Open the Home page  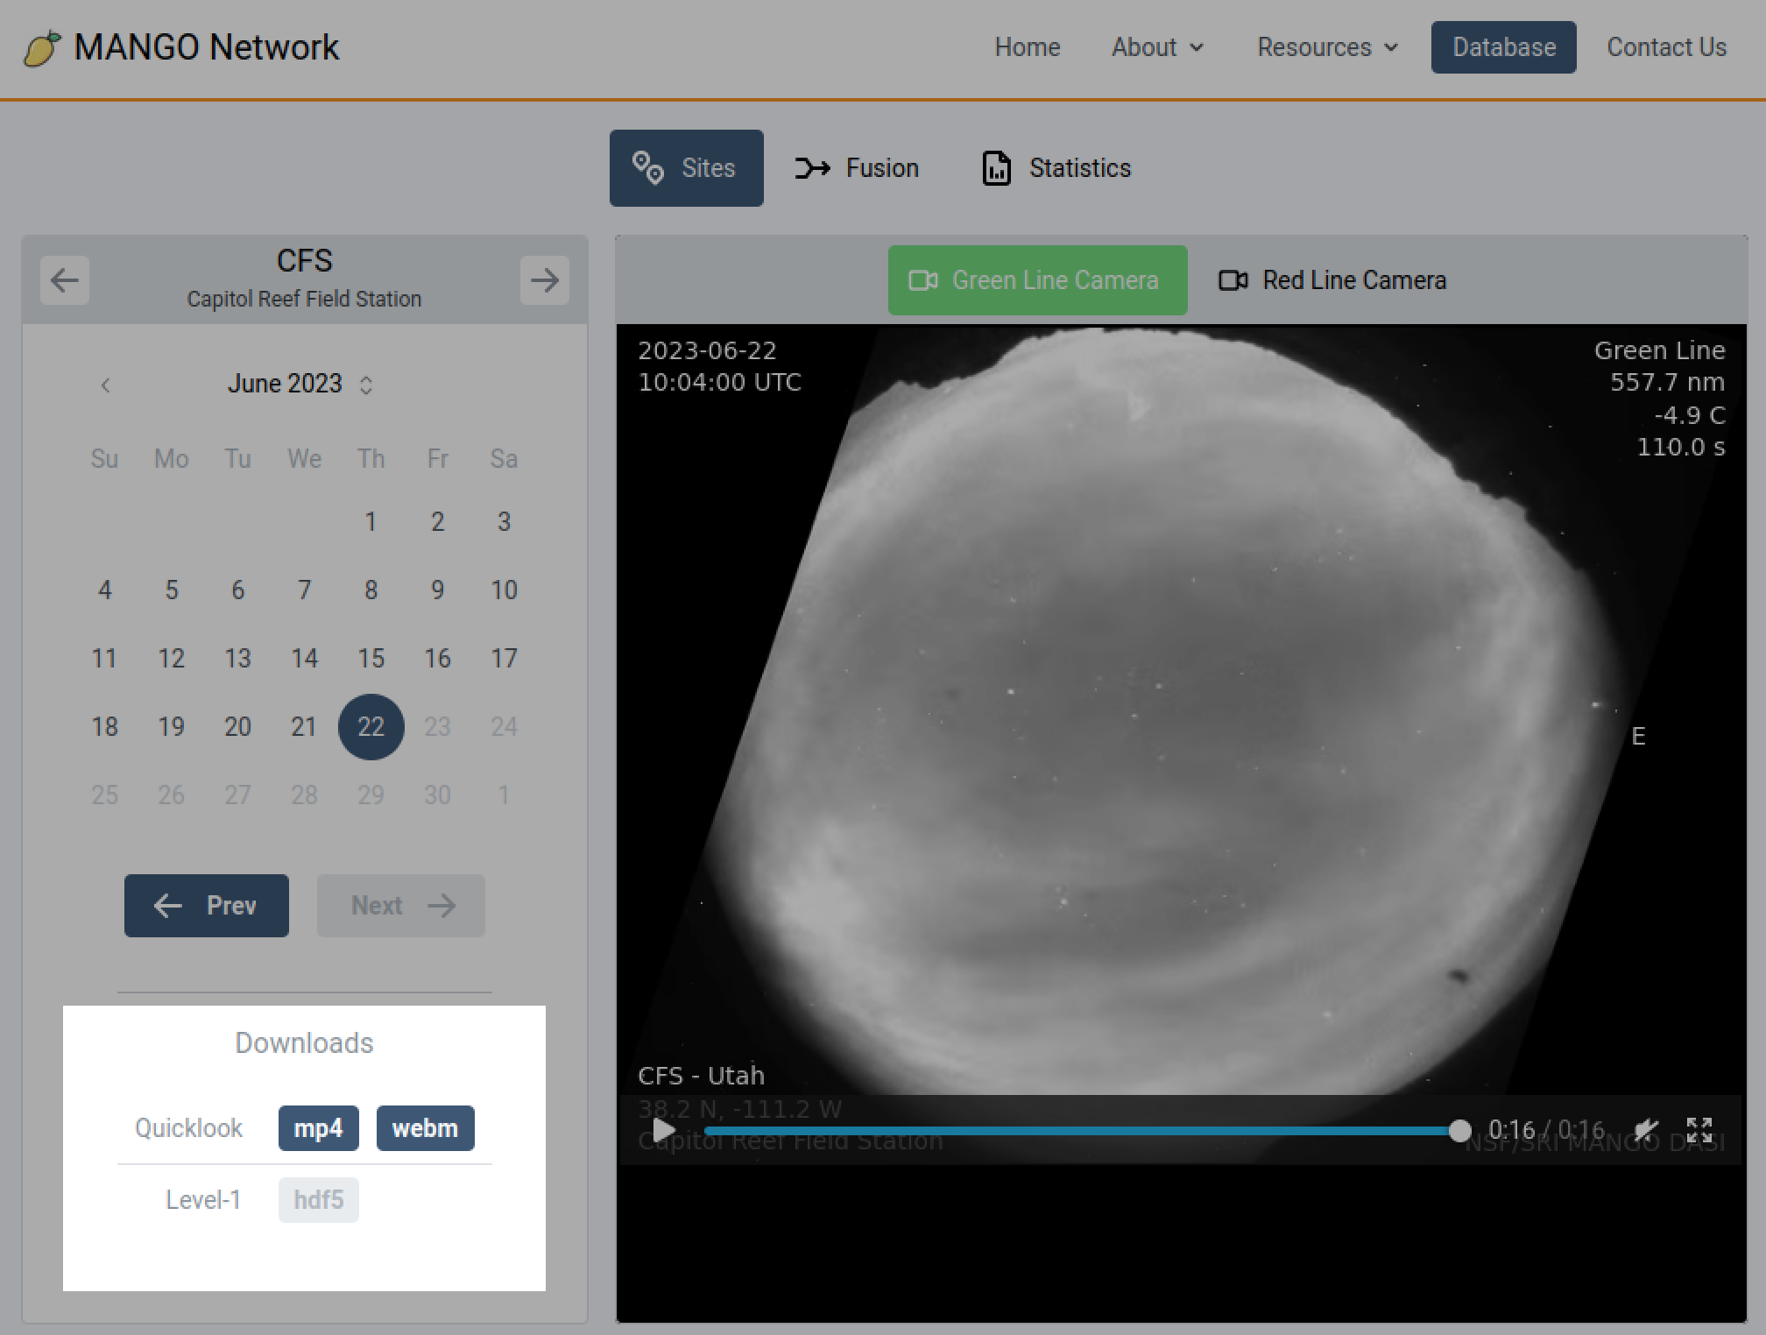click(1028, 47)
